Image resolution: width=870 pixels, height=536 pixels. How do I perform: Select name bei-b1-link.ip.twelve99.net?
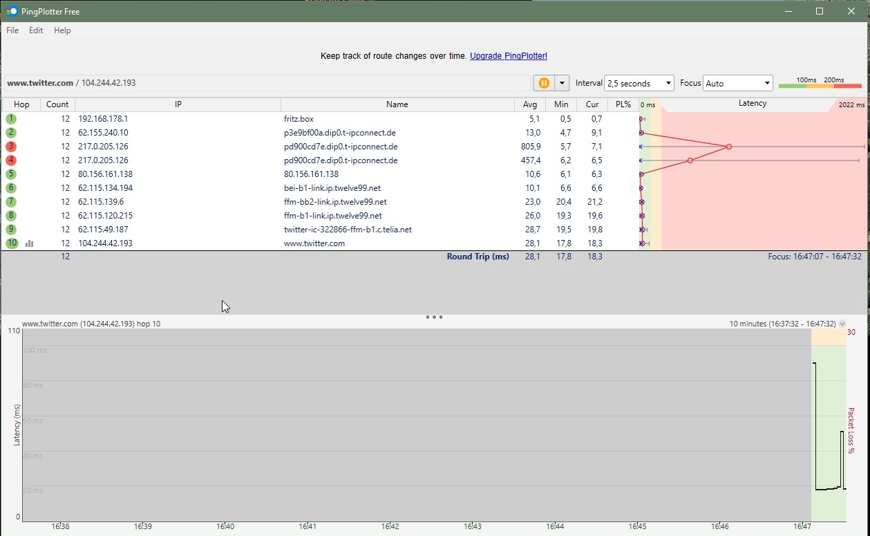(x=332, y=188)
